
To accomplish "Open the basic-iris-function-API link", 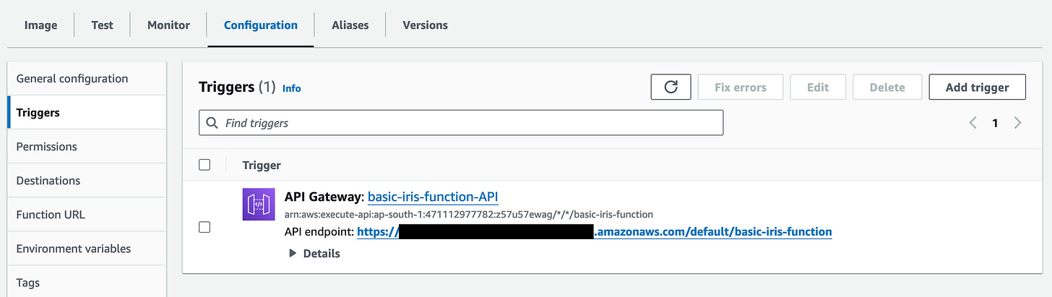I will tap(433, 197).
